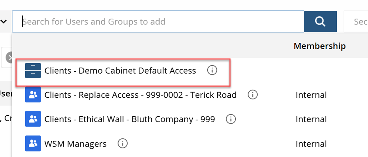Screen dimensions: 368x157
Task: Open info icon for Replace Access - 999-0002 - Terick Road
Action: [253, 95]
